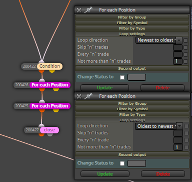Click Skip "n" trades field in upper panel
This screenshot has height=182, width=192.
177,48
